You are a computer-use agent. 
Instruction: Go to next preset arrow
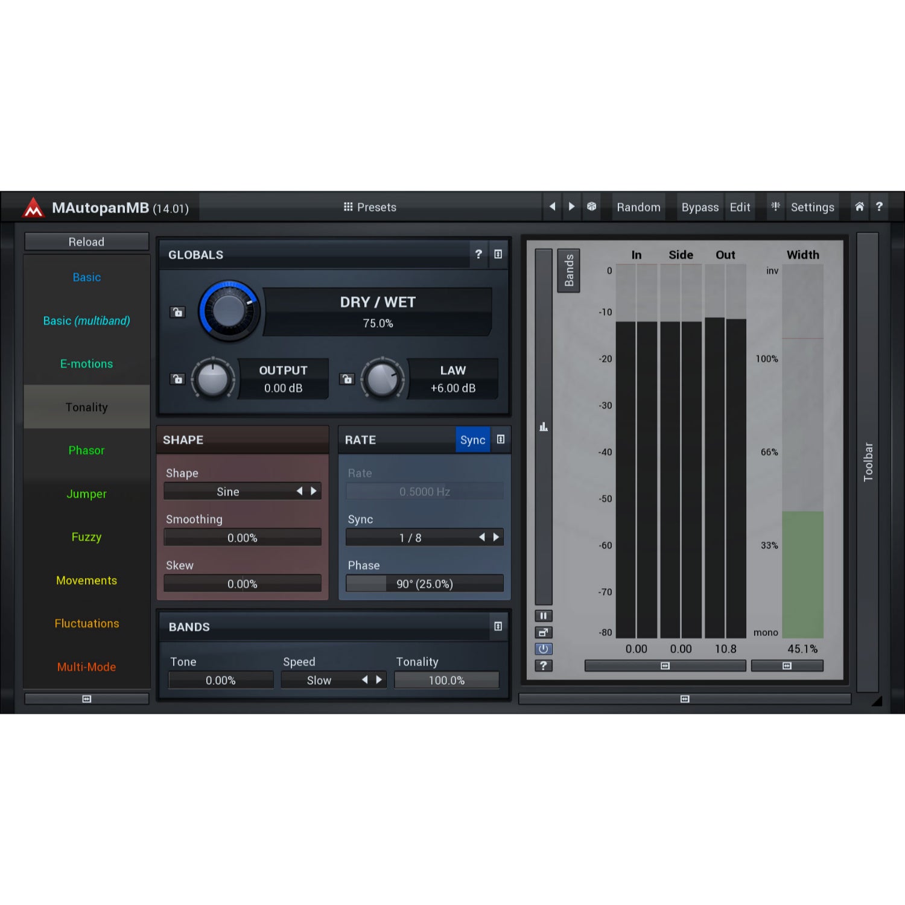tap(571, 207)
